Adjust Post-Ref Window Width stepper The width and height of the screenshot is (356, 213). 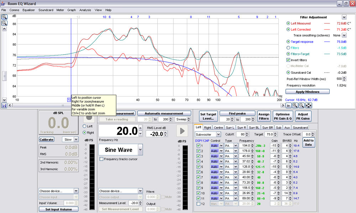[x=344, y=79]
